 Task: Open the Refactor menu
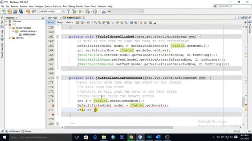click(x=57, y=6)
